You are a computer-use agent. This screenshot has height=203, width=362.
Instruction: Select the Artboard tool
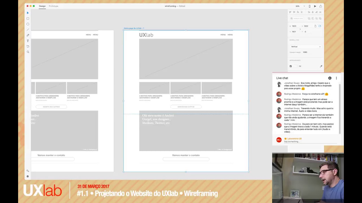coord(28,46)
